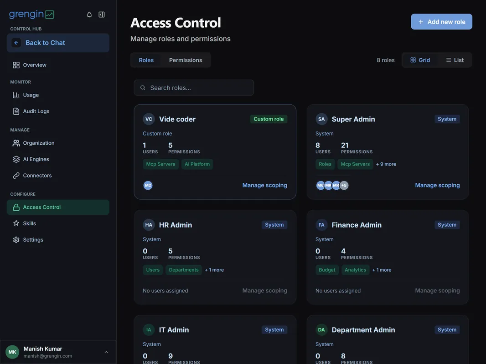Open AI Engines section
Screen dimensions: 486x364
click(x=58, y=159)
